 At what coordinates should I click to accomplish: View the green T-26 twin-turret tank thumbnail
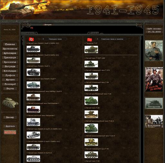[91, 101]
